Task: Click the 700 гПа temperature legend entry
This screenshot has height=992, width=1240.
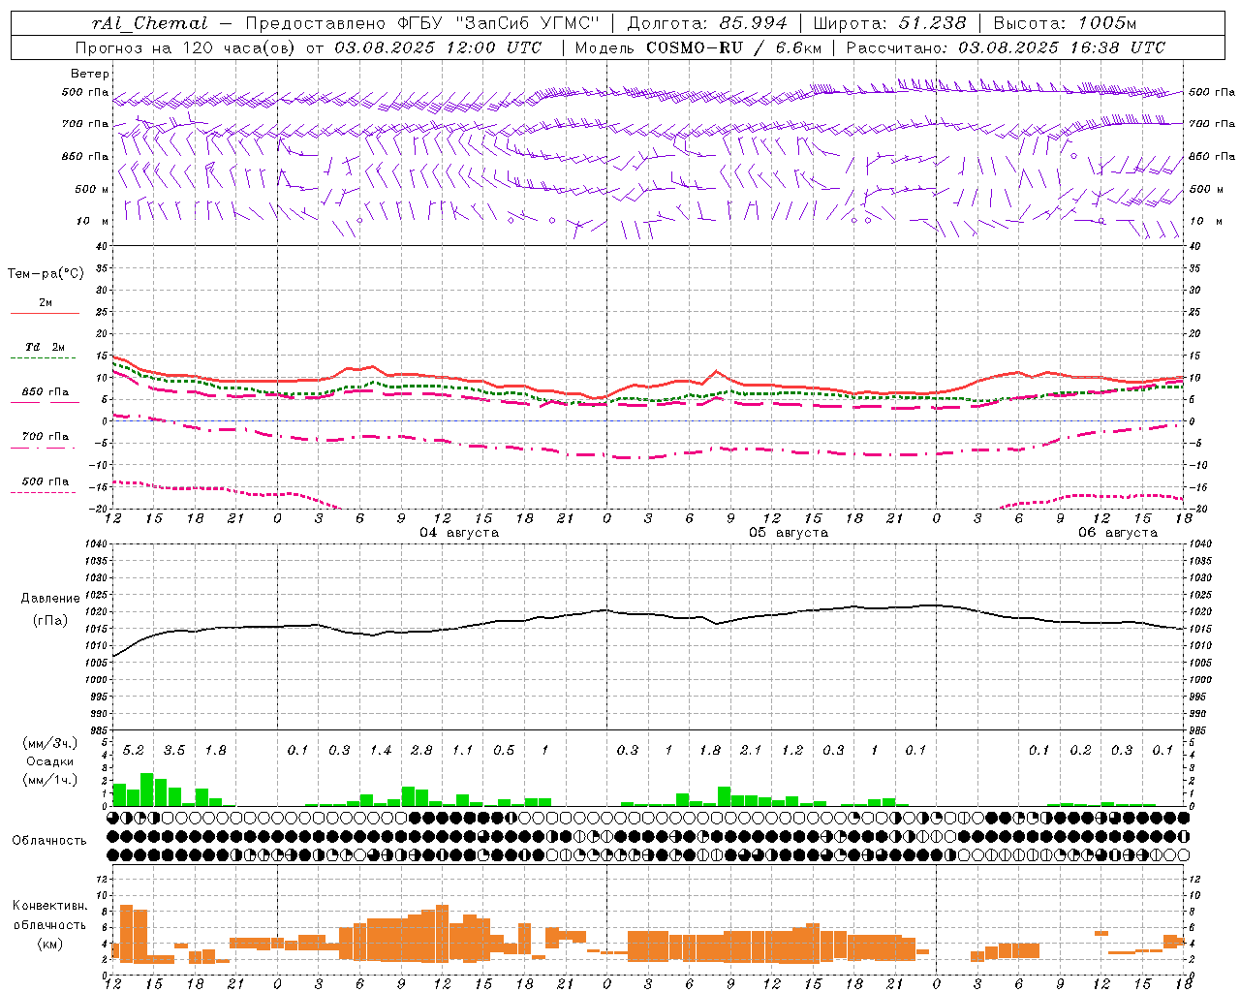Action: pyautogui.click(x=46, y=437)
